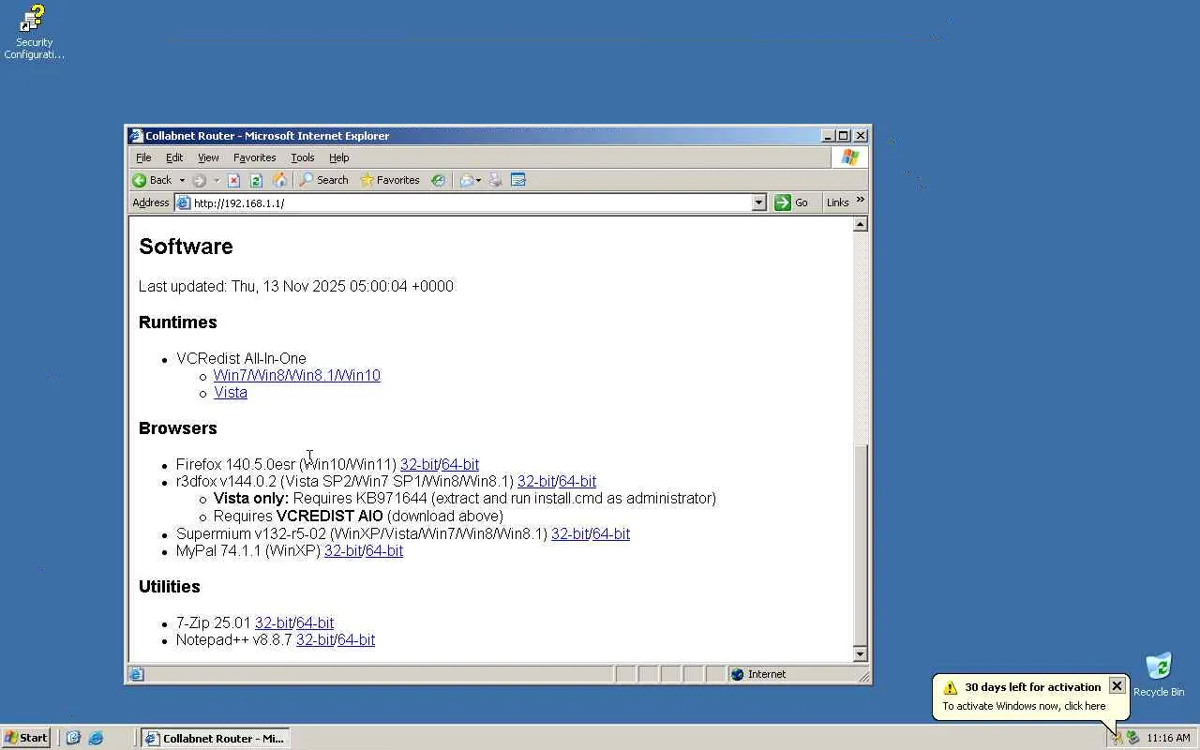Open the Tools menu
Screen dimensions: 1200x750
click(302, 157)
